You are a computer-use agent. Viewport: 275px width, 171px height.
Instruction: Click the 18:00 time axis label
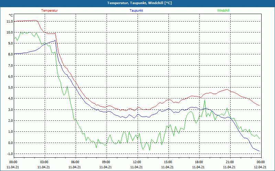[x=198, y=162]
